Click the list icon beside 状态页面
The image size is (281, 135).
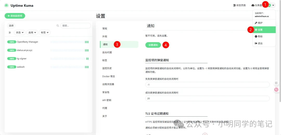coord(234,5)
